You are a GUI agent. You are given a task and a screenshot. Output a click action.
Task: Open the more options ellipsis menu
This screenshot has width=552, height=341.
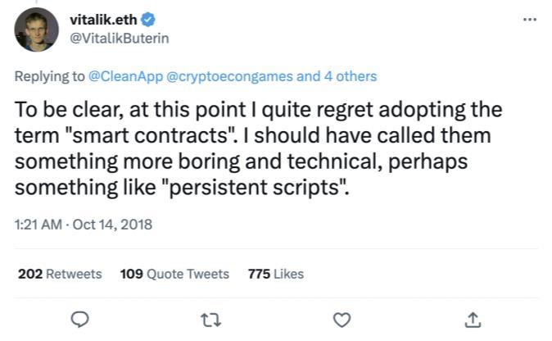click(x=530, y=17)
